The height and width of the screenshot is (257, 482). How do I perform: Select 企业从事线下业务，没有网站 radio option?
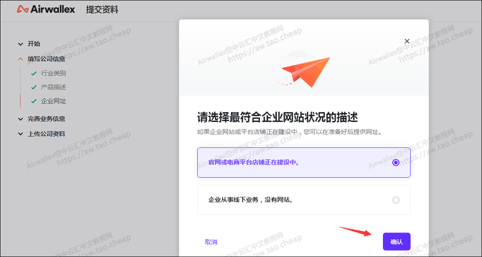304,200
